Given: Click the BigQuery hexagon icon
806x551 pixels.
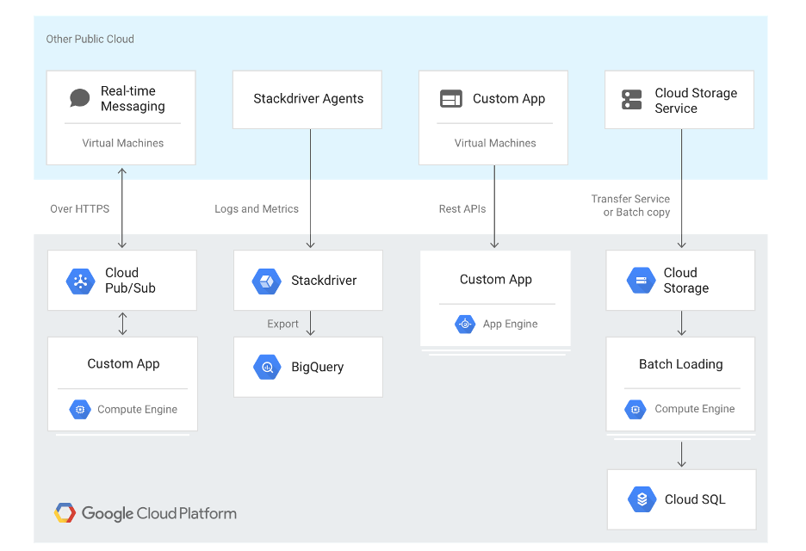Looking at the screenshot, I should (x=267, y=368).
